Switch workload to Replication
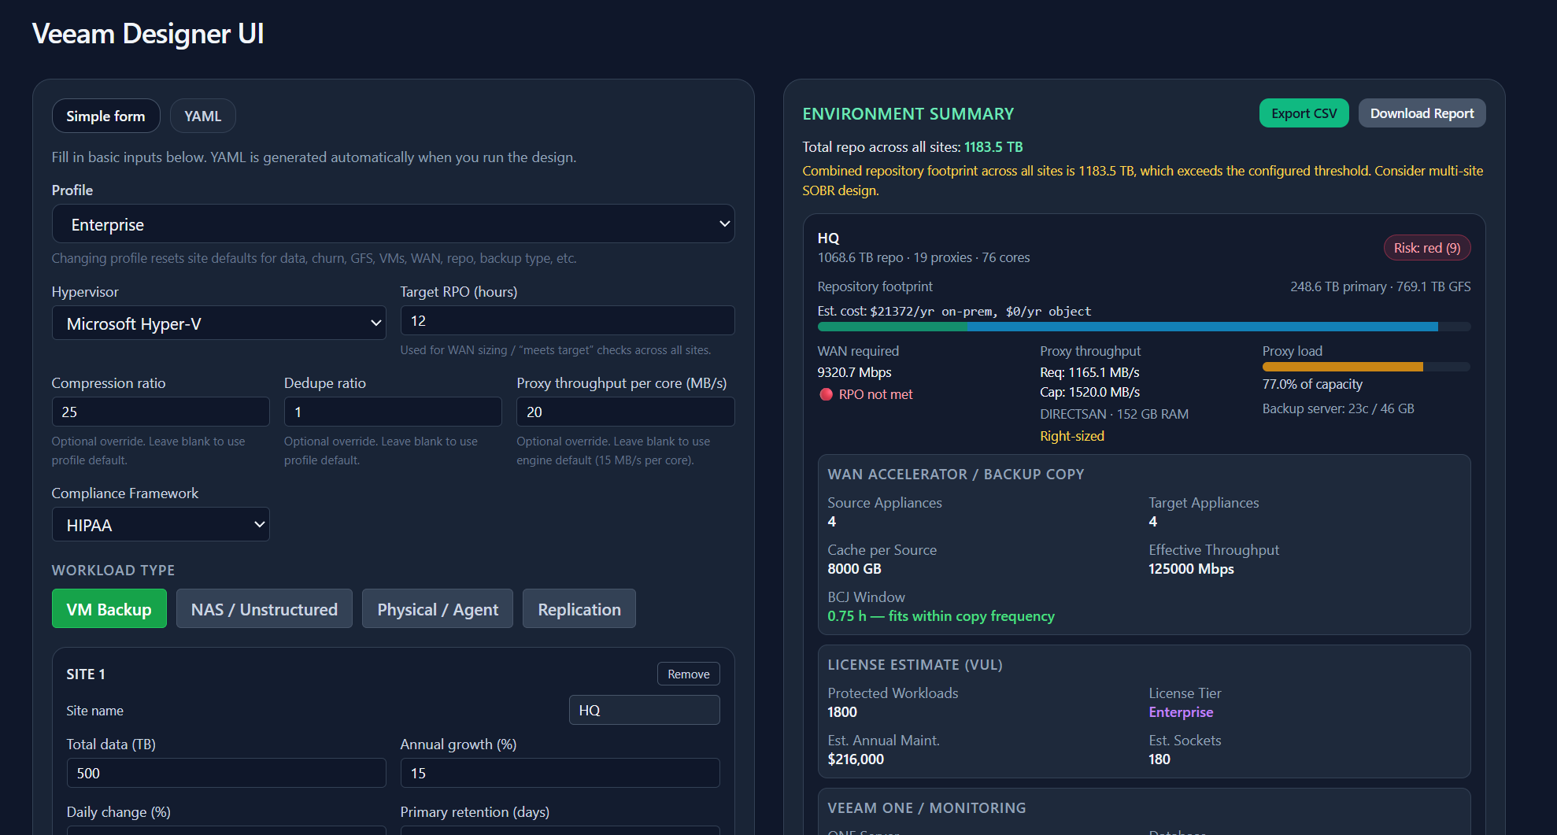 (x=579, y=609)
